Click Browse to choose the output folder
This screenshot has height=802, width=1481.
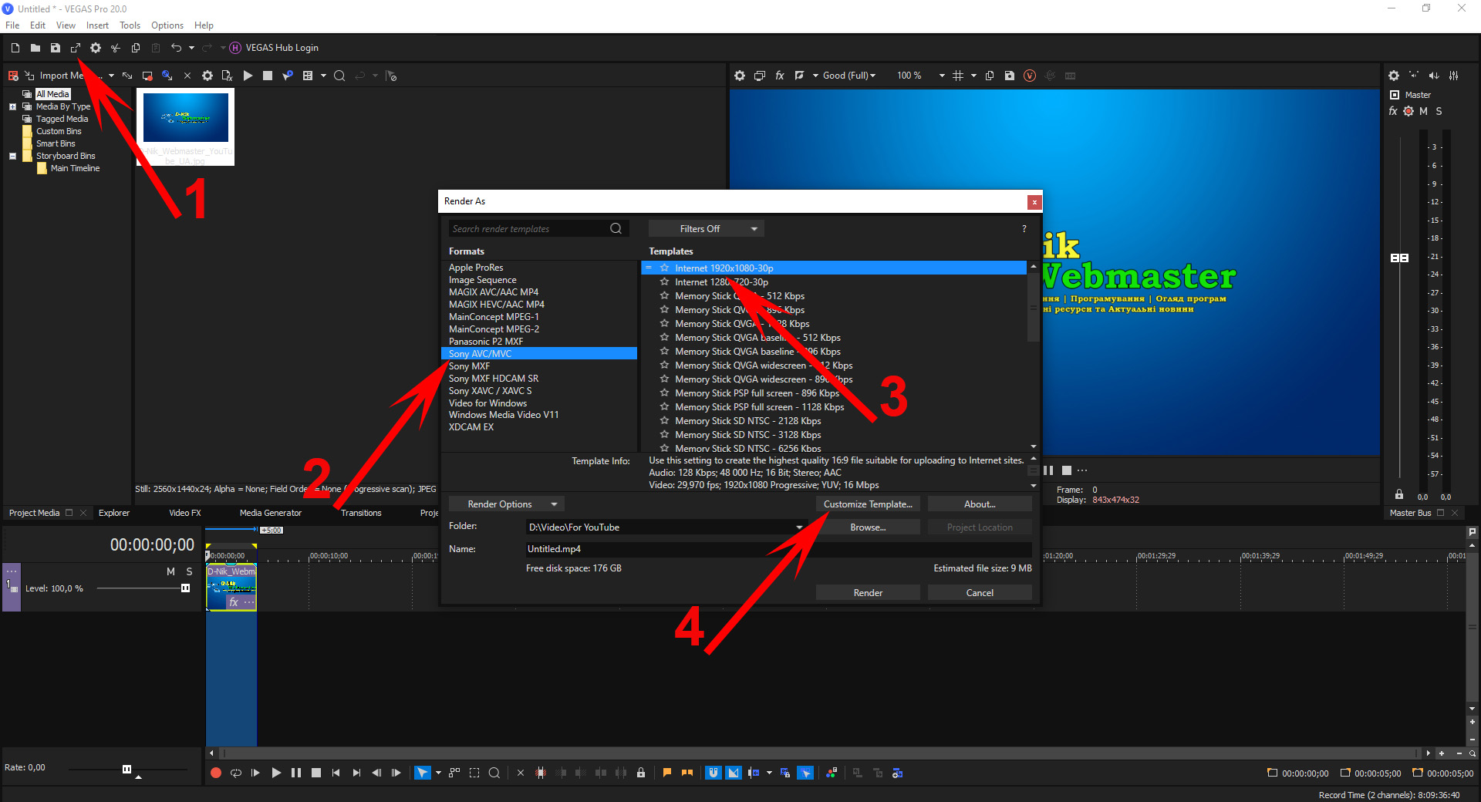[868, 527]
